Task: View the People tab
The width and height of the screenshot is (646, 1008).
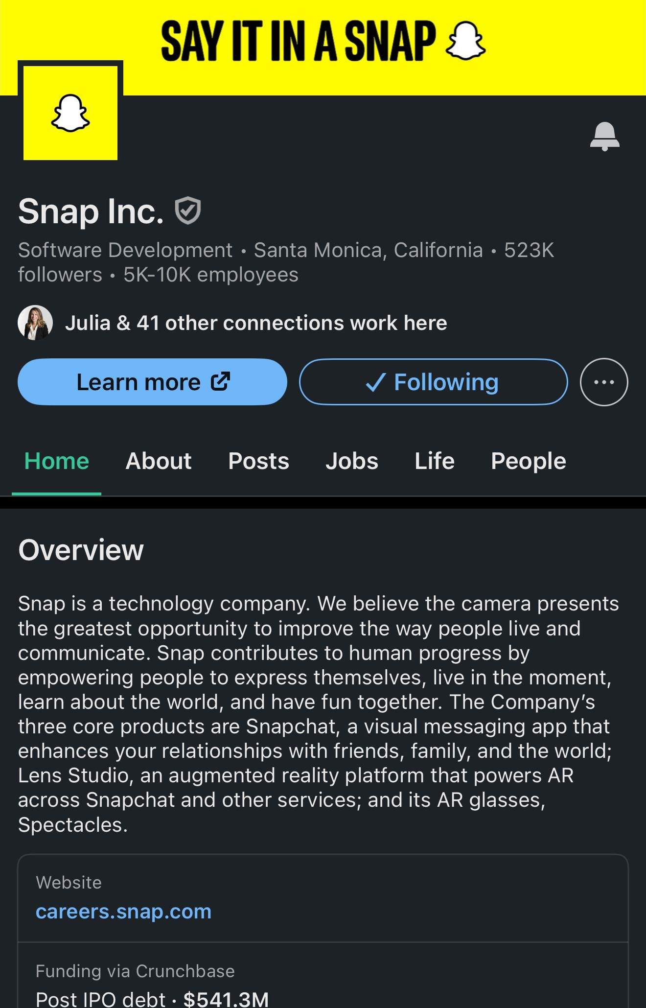Action: (529, 461)
